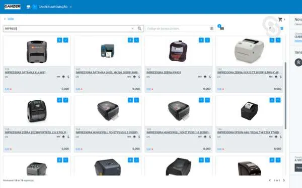
Task: Open Impressora Zebra ZQ220 Portátil link
Action: point(37,132)
